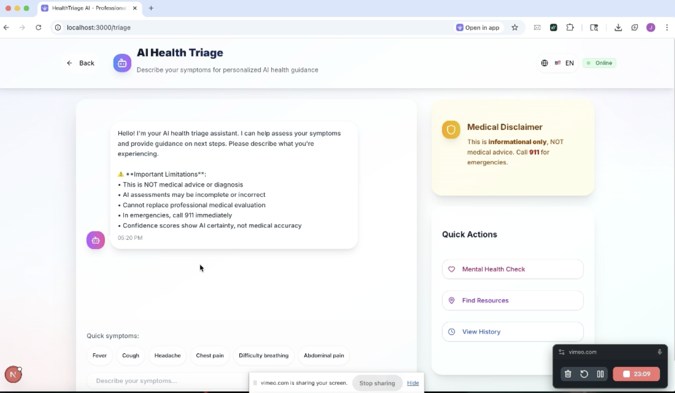Click the AI Health Triage heading

(180, 52)
